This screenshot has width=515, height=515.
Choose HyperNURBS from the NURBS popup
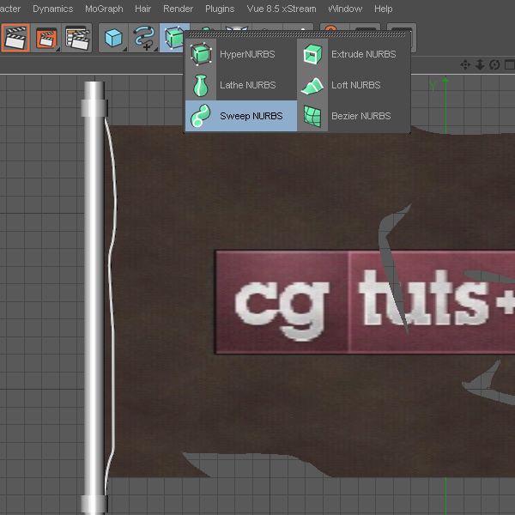[x=241, y=54]
